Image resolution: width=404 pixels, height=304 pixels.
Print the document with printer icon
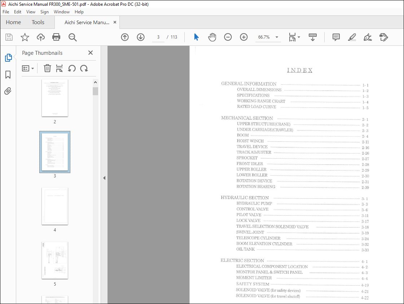click(x=56, y=37)
